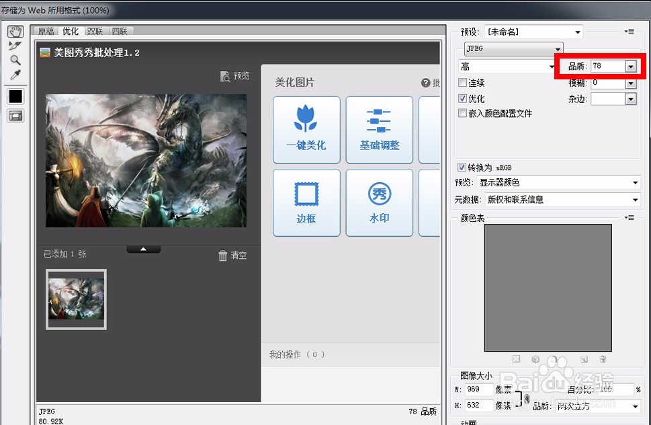Switch to the 原稿 tab

pos(46,31)
